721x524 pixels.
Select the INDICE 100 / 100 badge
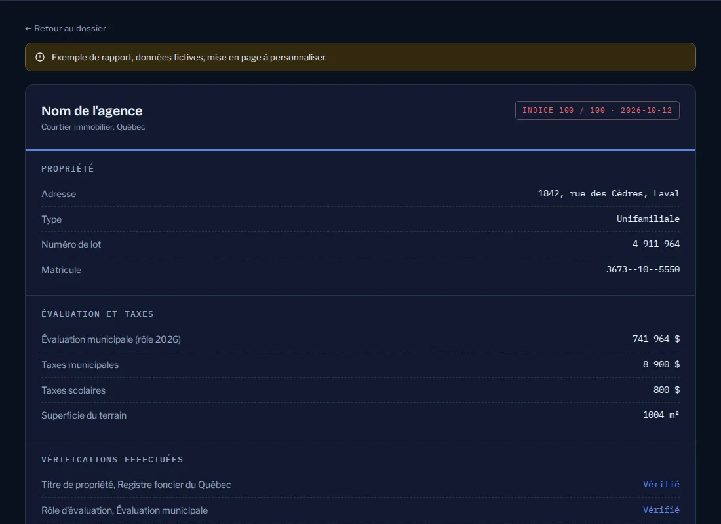597,110
